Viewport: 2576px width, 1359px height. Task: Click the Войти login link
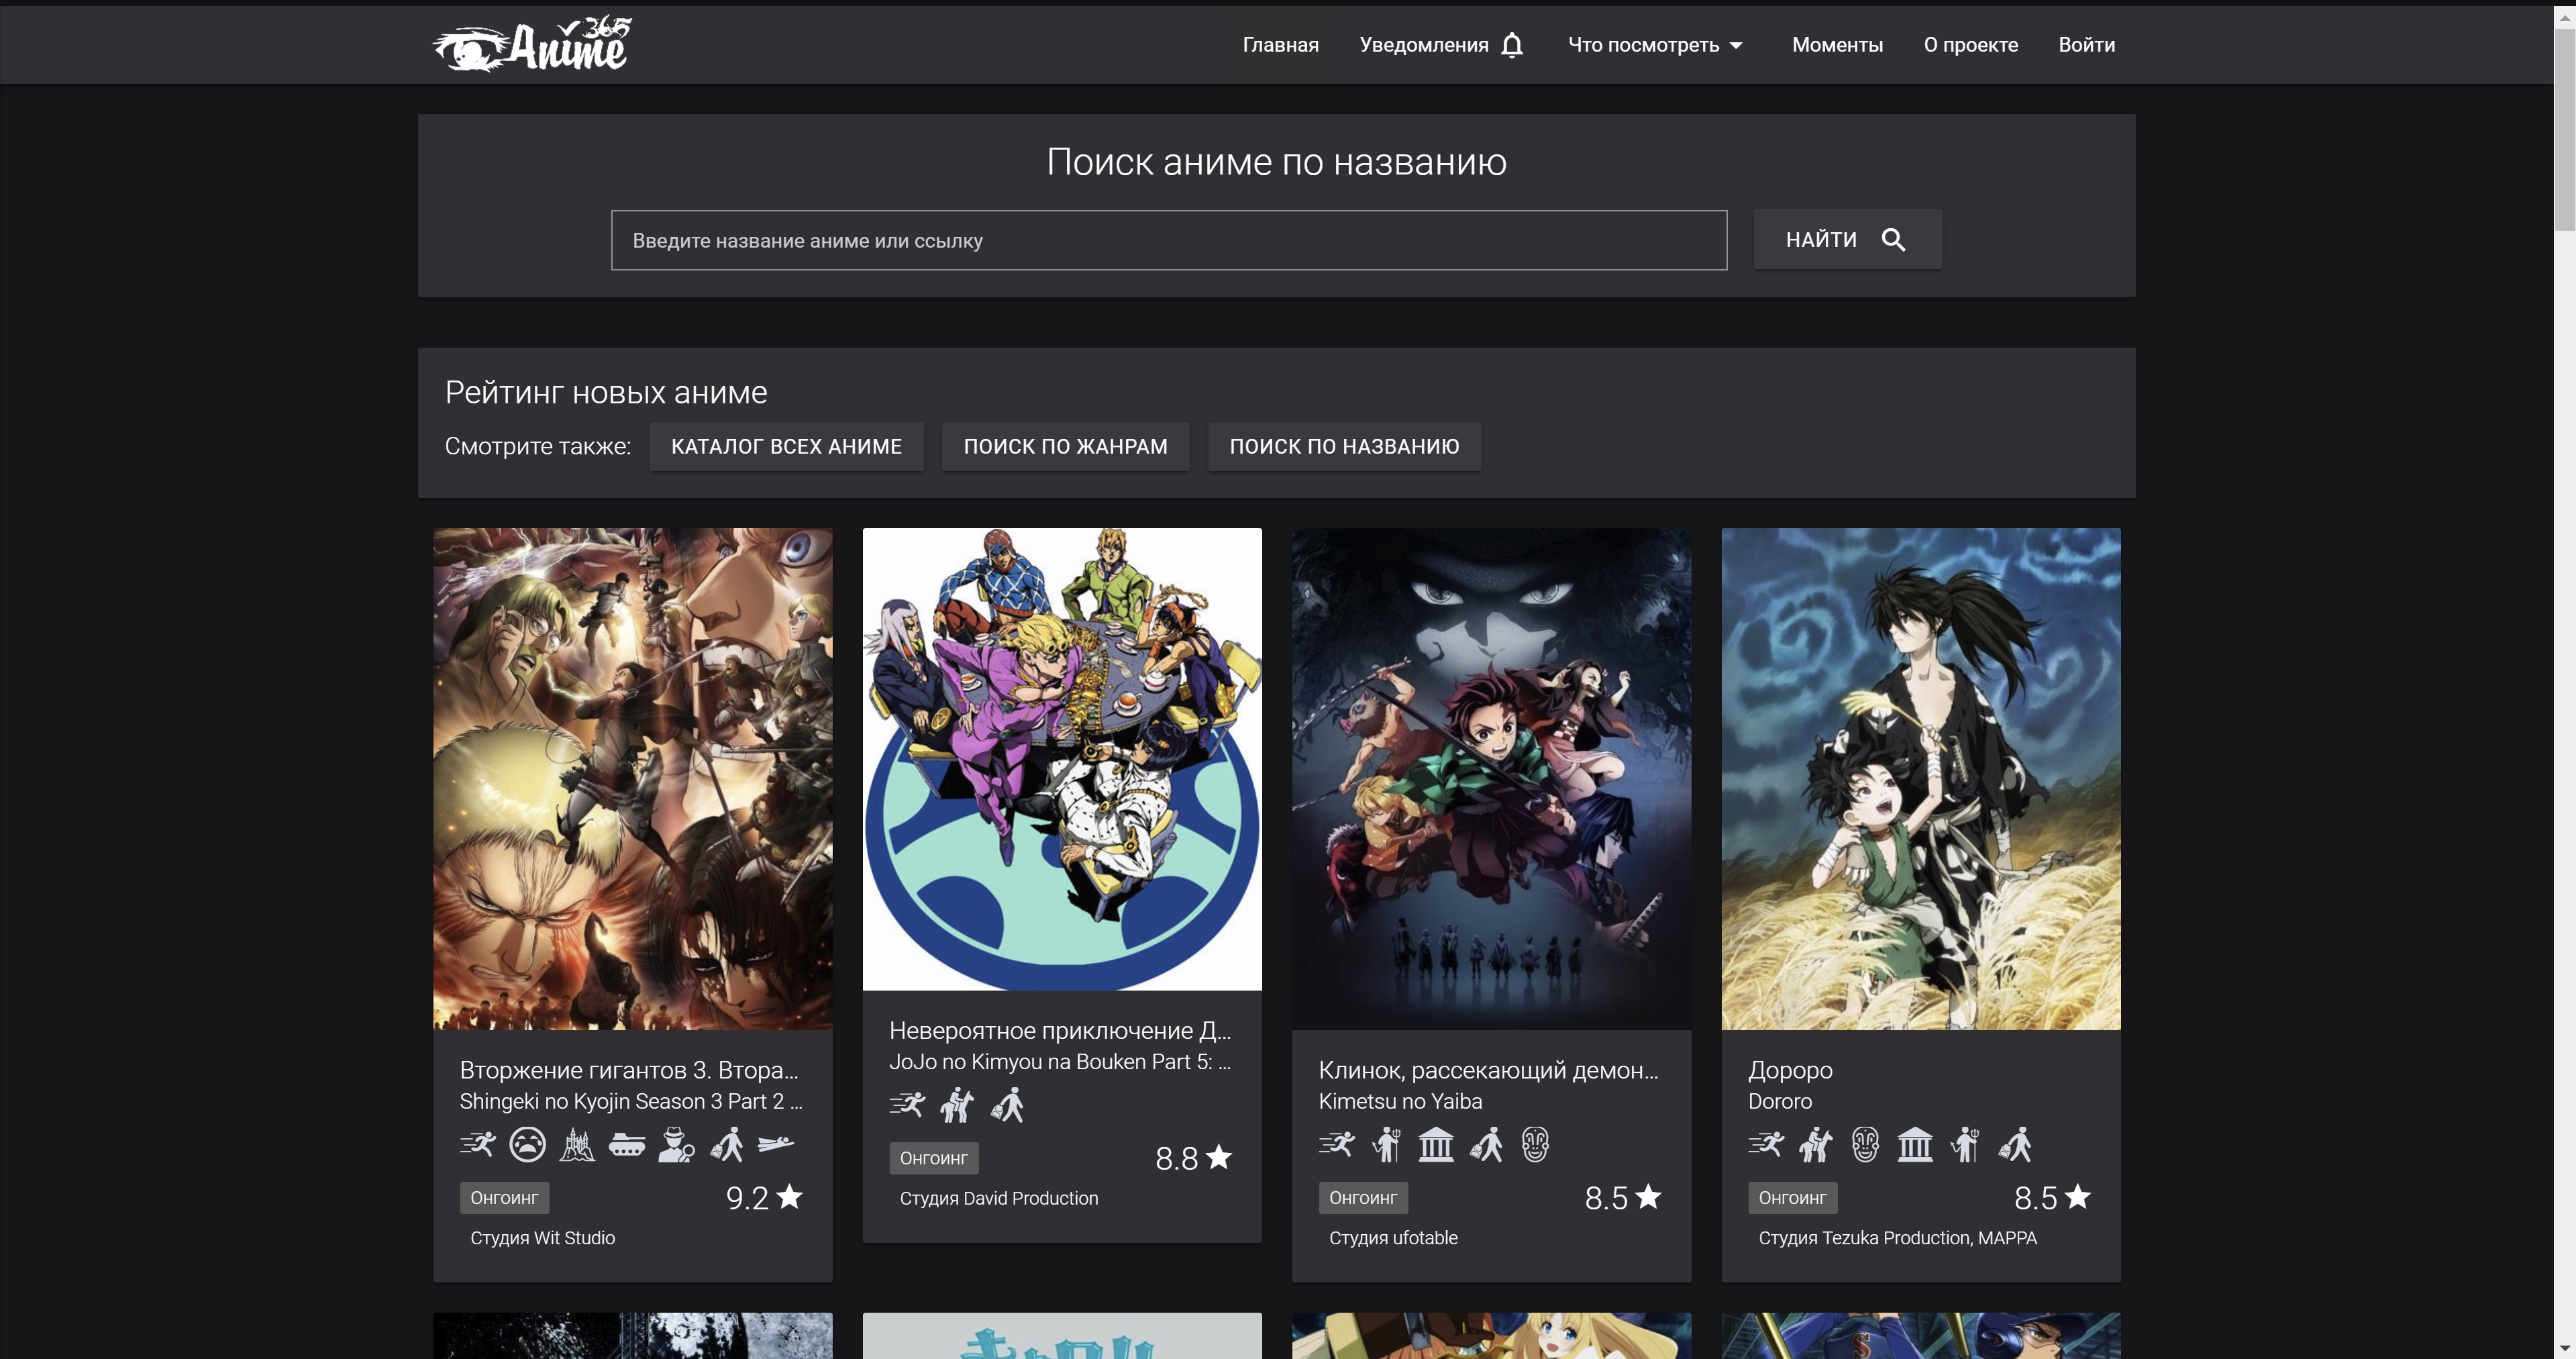2086,45
